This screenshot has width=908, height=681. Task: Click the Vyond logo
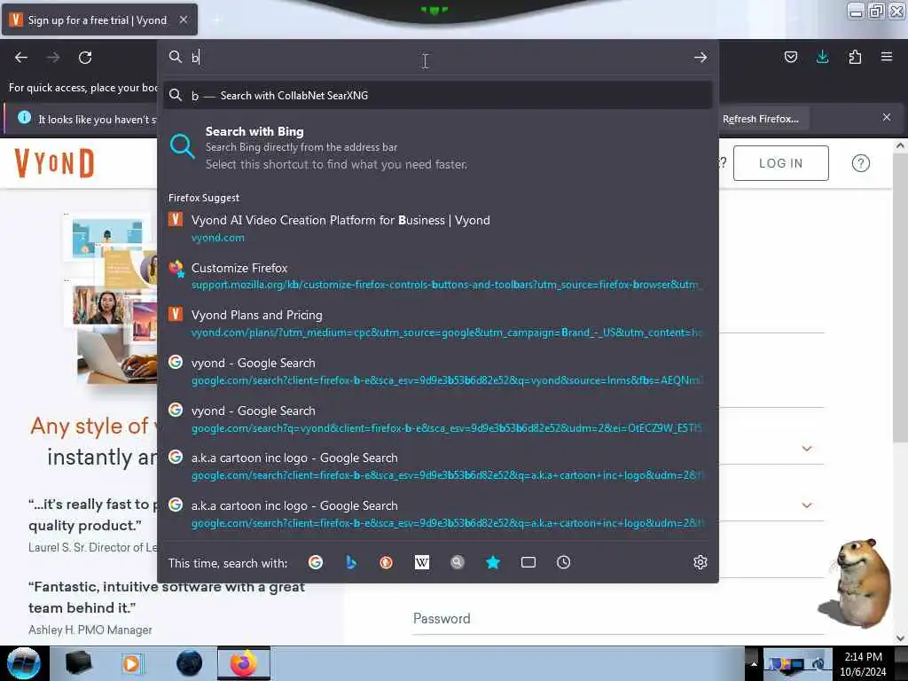pos(54,163)
